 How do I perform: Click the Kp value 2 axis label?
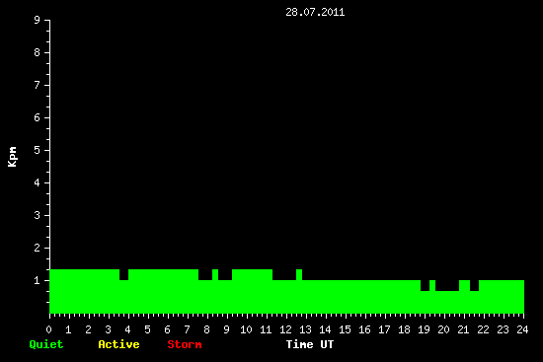tap(38, 249)
